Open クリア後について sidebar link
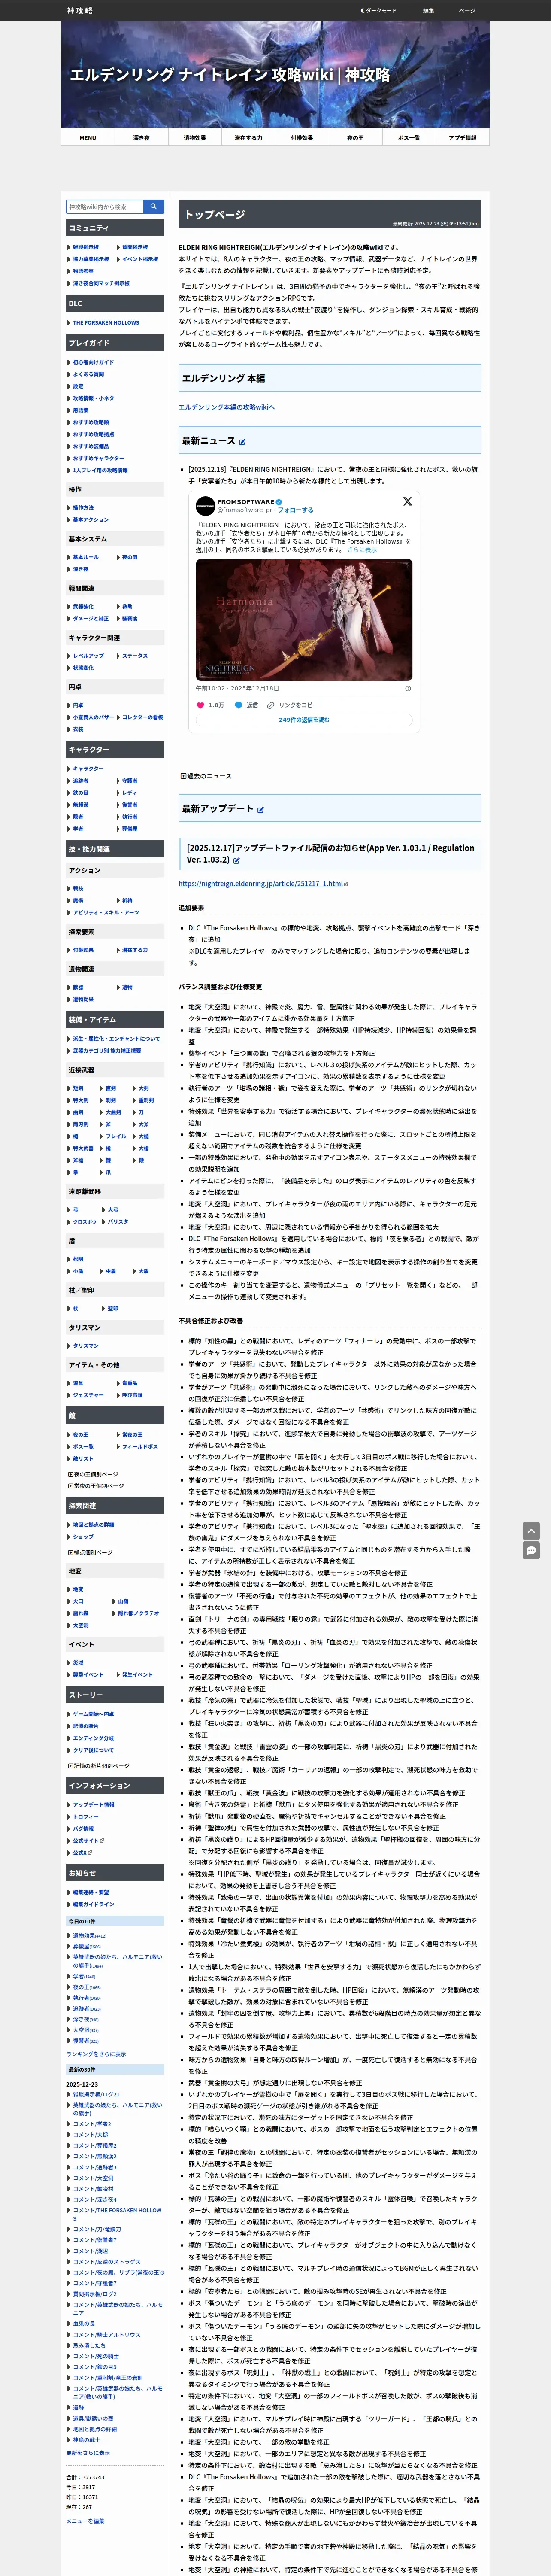The image size is (551, 2576). click(x=94, y=1750)
